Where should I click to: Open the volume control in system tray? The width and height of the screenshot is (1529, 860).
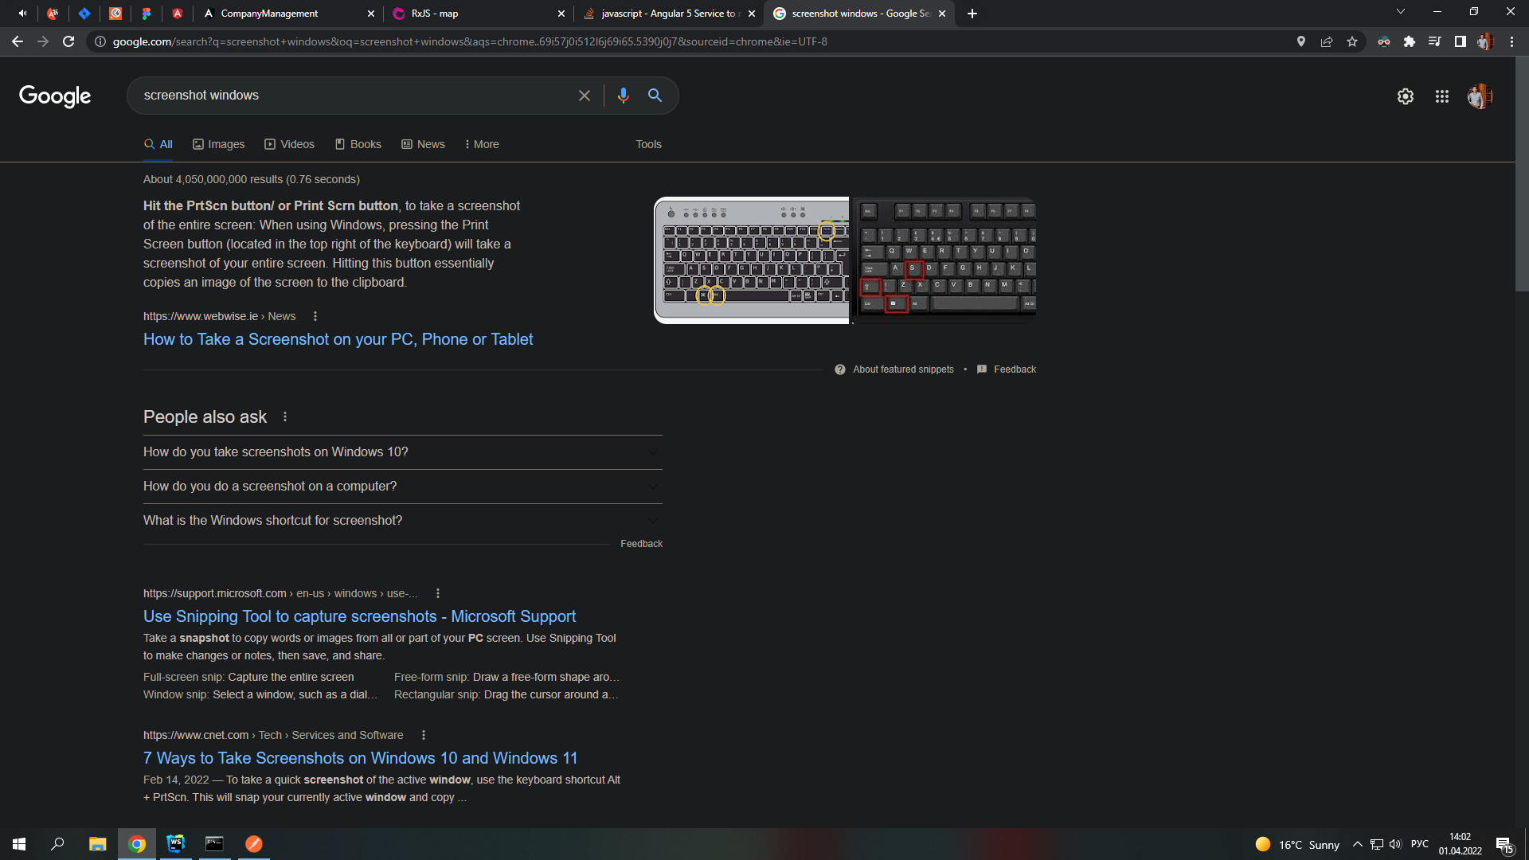pyautogui.click(x=1395, y=844)
